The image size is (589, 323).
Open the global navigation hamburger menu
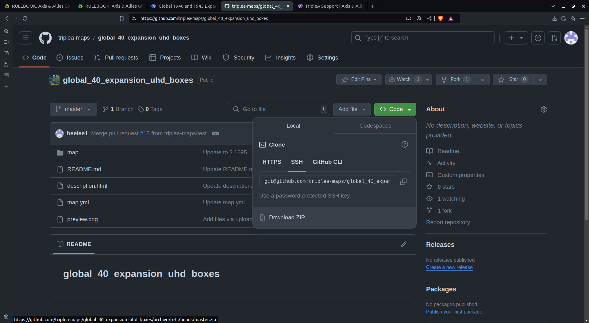pos(25,38)
